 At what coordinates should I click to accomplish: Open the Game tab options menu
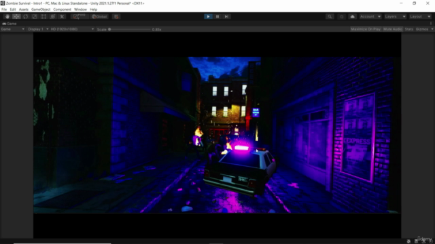[x=431, y=24]
